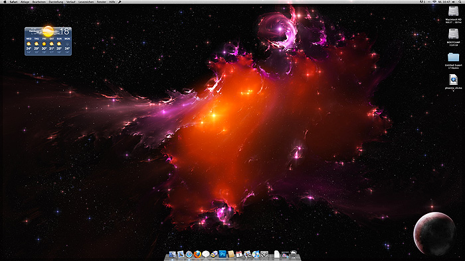Select FRI forecast in weather widget
The image size is (465, 261).
(x=45, y=46)
